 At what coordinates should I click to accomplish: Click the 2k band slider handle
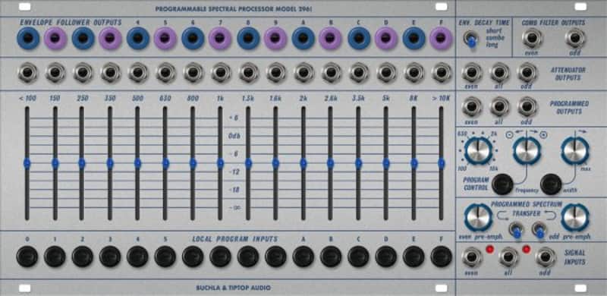click(303, 163)
